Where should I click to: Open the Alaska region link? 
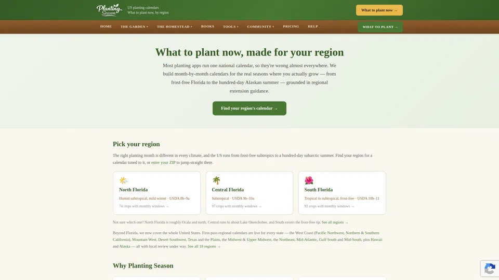[125, 246]
